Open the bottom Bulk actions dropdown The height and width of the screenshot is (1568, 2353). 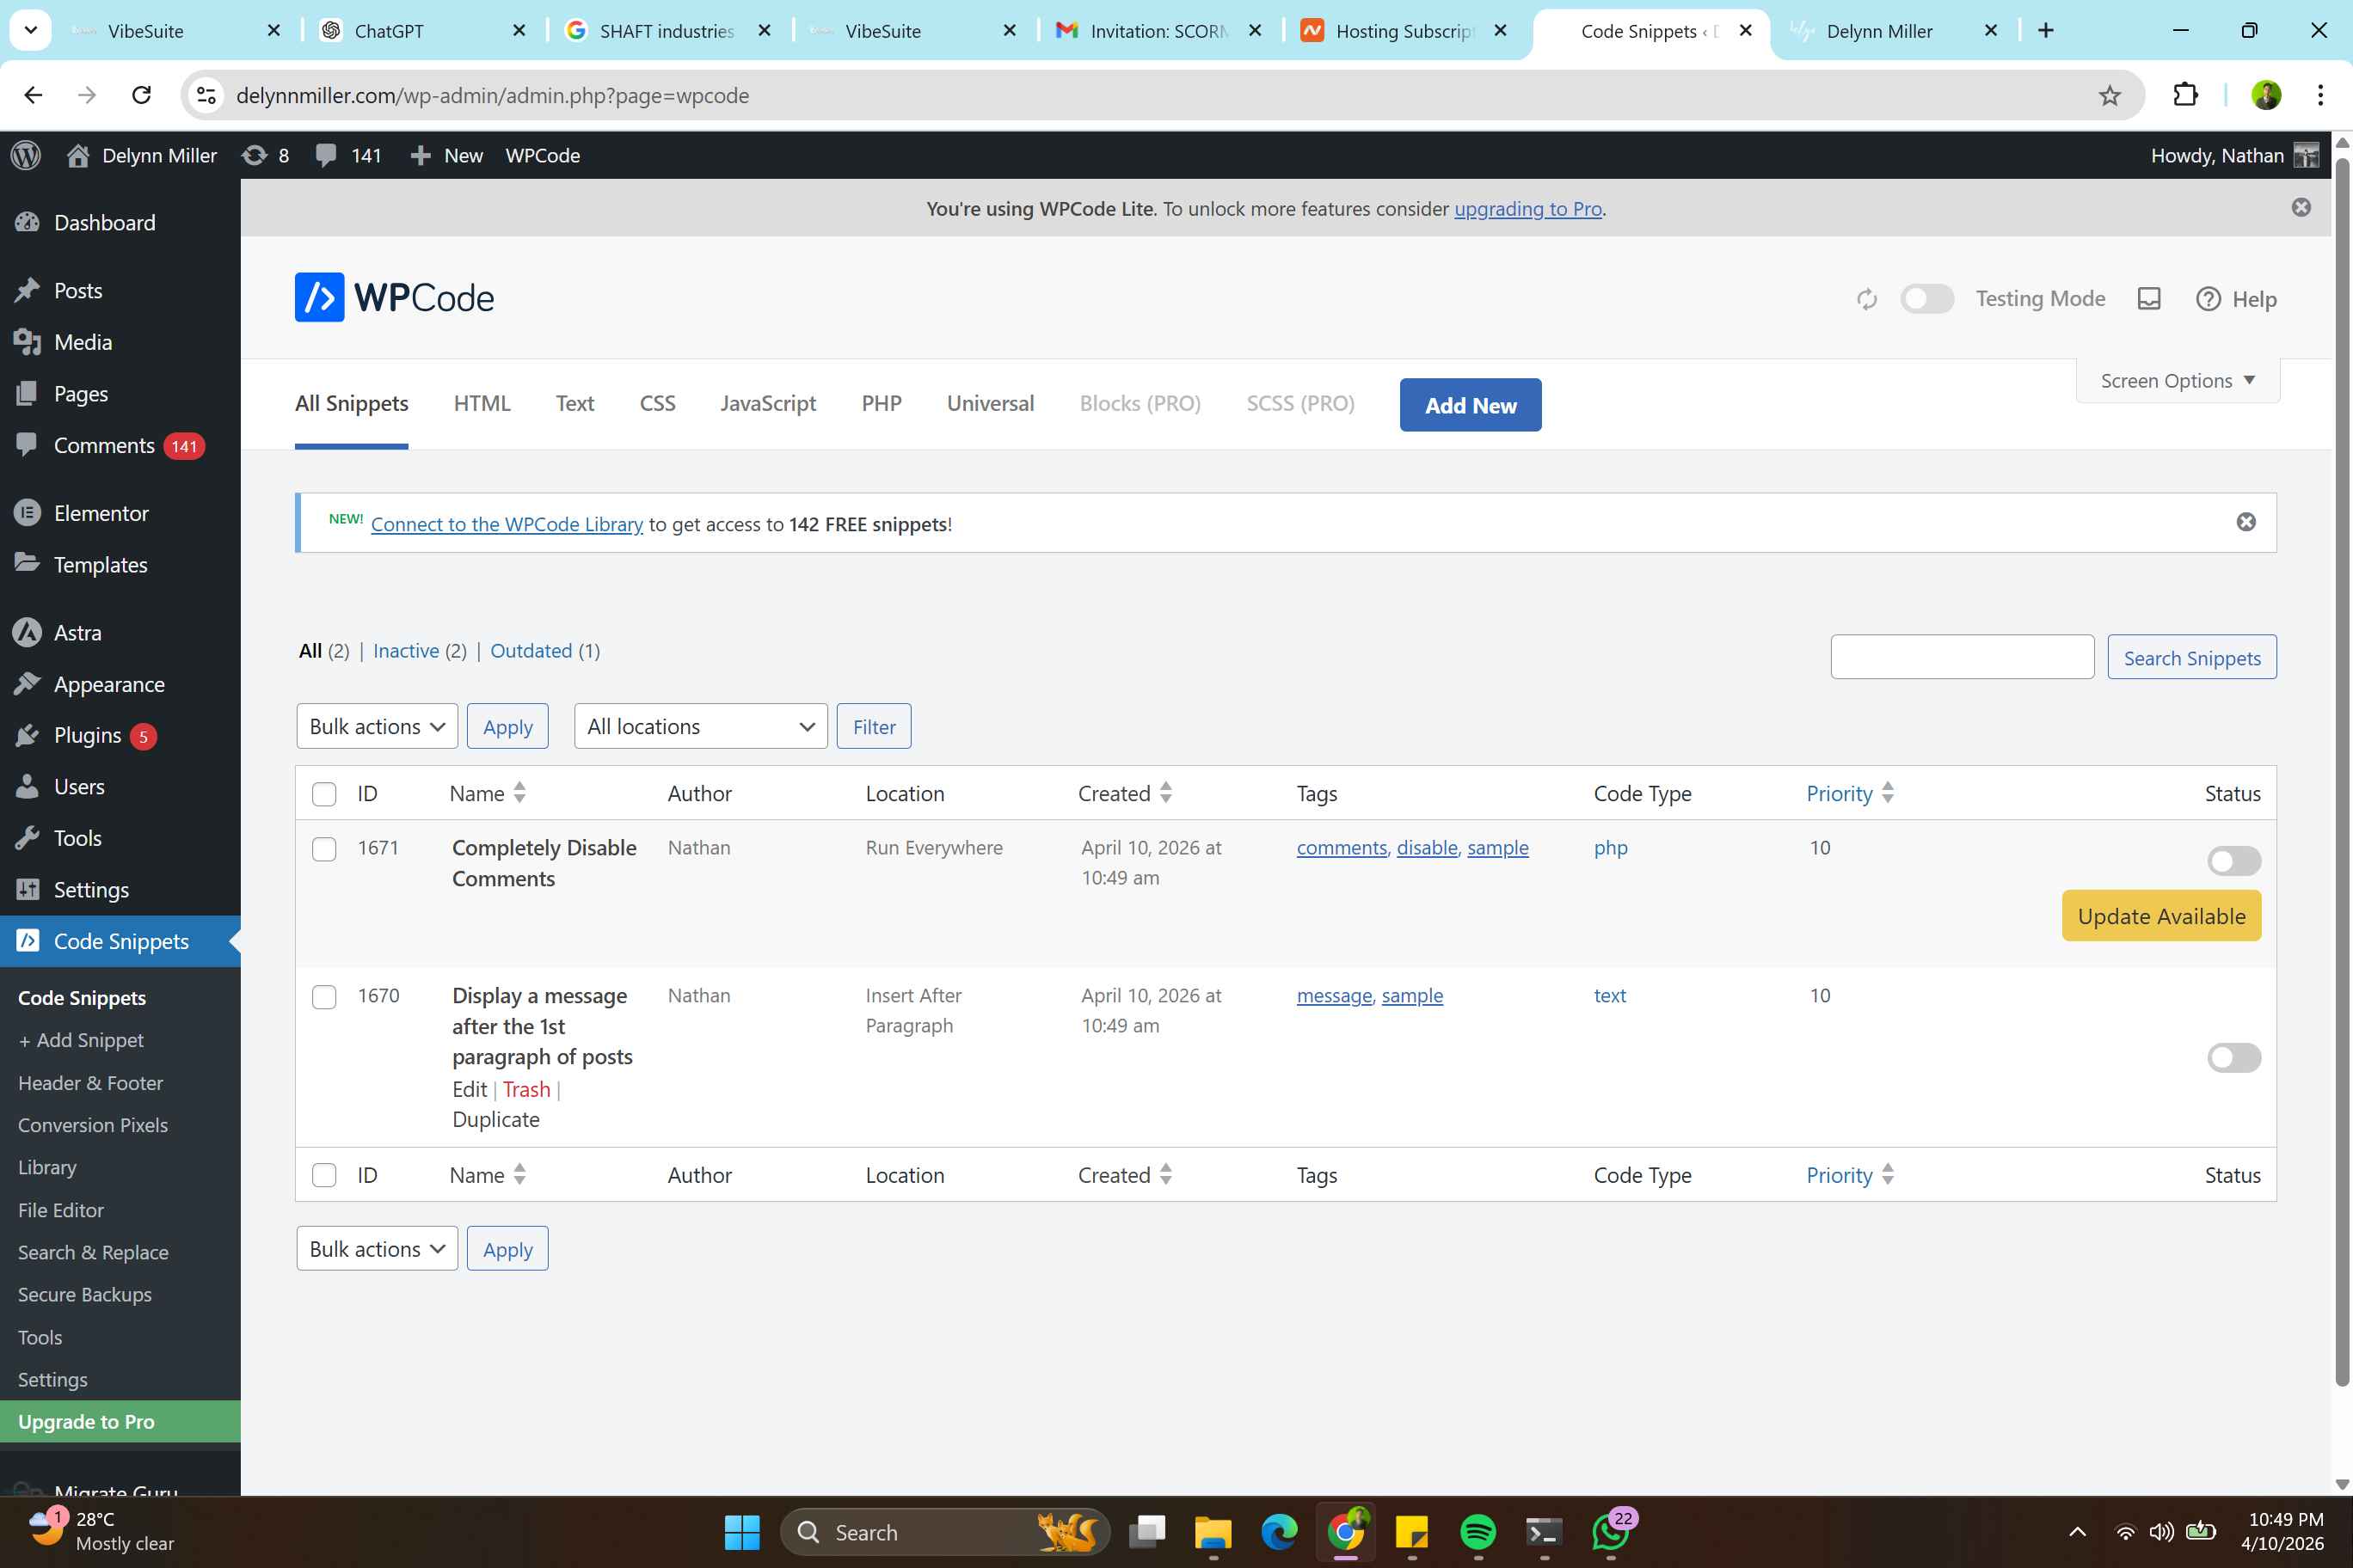coord(378,1249)
